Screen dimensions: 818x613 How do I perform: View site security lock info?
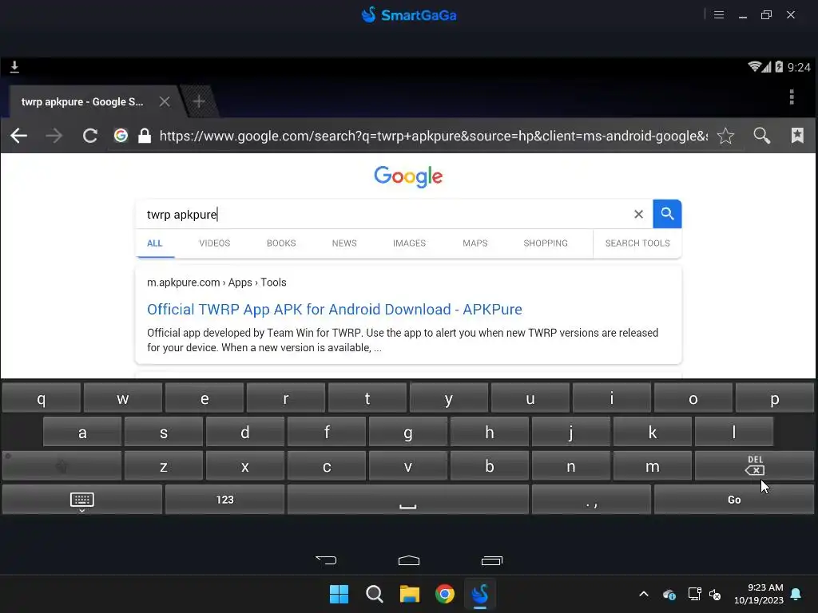[145, 136]
